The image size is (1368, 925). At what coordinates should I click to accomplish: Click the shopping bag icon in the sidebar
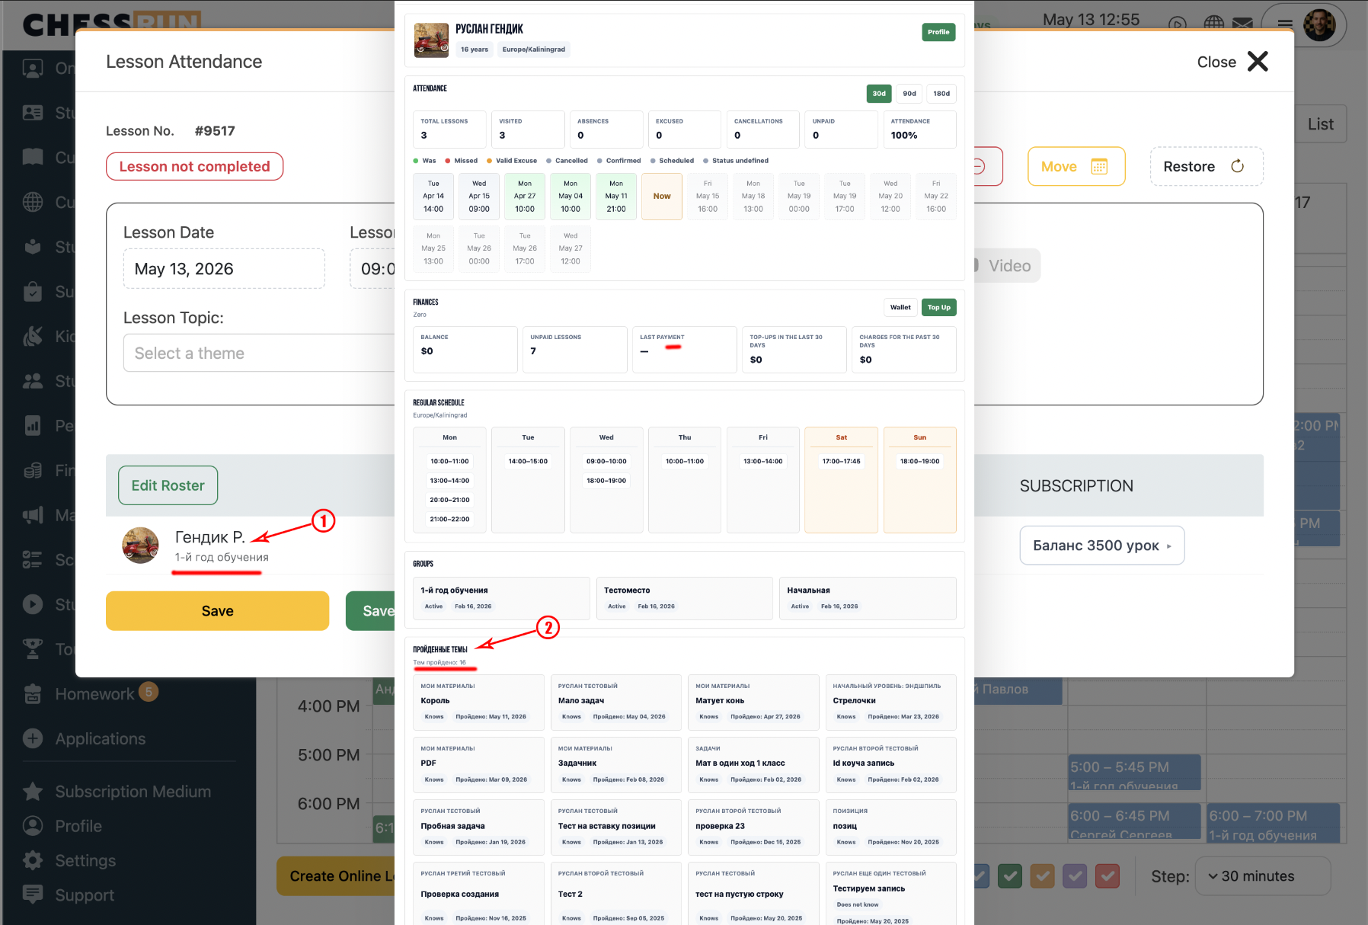pos(33,292)
